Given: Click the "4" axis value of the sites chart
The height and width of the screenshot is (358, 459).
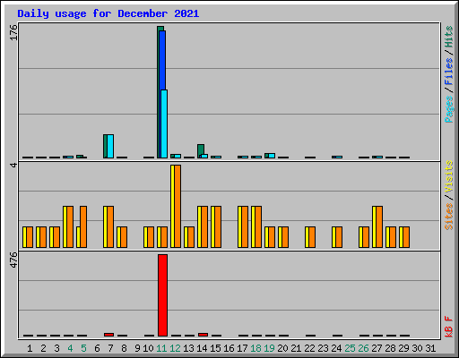Looking at the screenshot, I should click(13, 165).
